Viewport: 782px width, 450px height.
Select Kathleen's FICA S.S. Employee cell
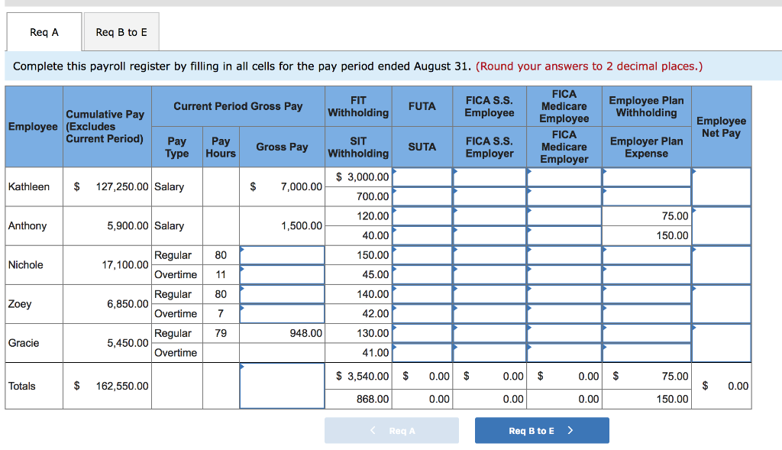490,177
